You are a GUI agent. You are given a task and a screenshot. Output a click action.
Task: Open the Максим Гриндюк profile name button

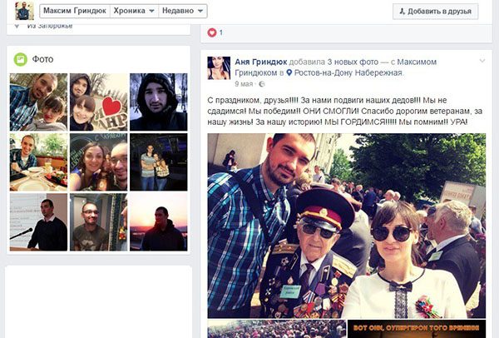click(72, 12)
